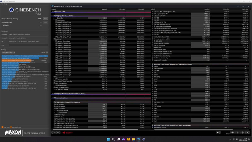Open File Explorer from the taskbar

pos(134,139)
